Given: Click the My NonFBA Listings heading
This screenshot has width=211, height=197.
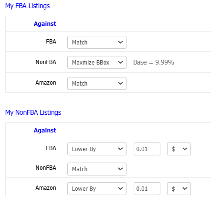Looking at the screenshot, I should 33,113.
